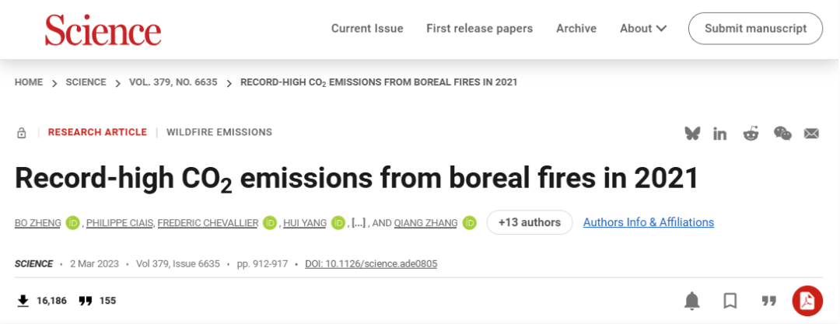Open Bo Zheng's ORCID iD badge

[x=72, y=223]
